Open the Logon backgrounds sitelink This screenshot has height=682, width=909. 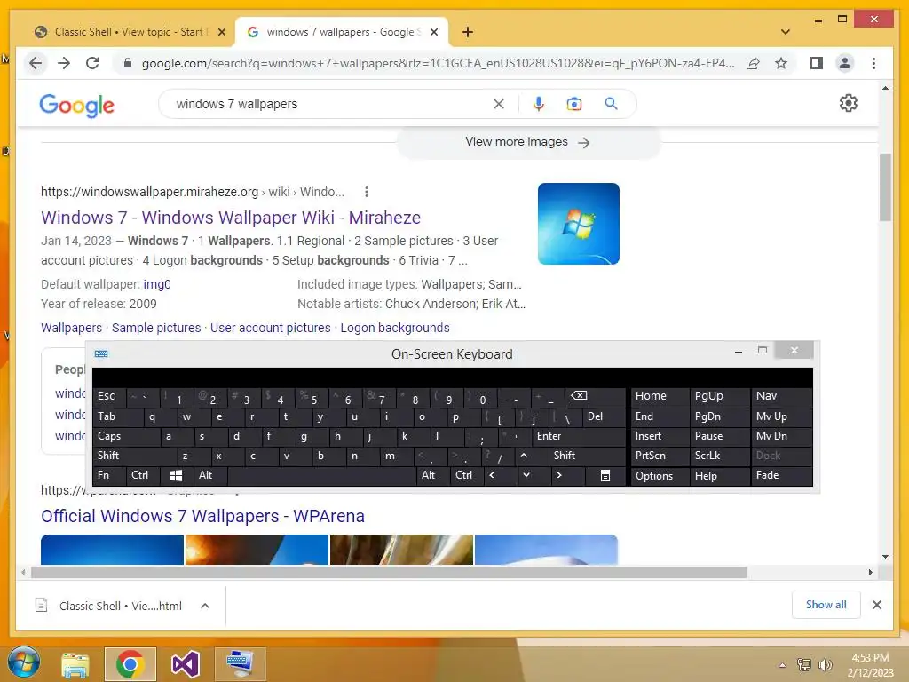click(x=395, y=328)
